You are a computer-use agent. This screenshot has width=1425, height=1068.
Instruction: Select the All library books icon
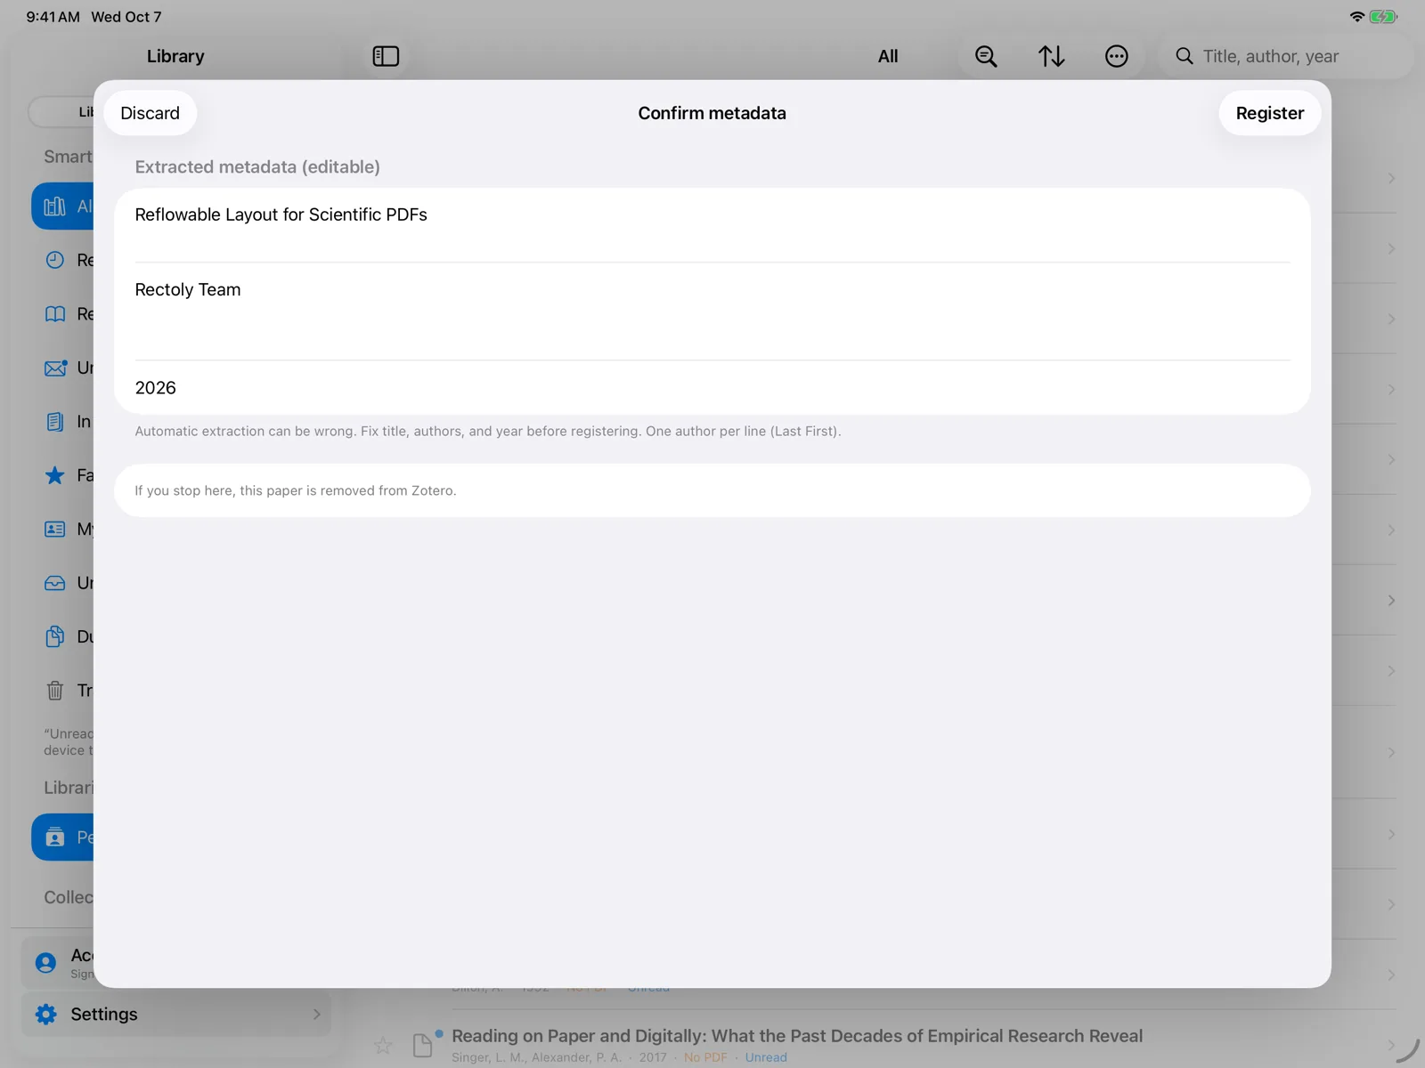pyautogui.click(x=55, y=206)
